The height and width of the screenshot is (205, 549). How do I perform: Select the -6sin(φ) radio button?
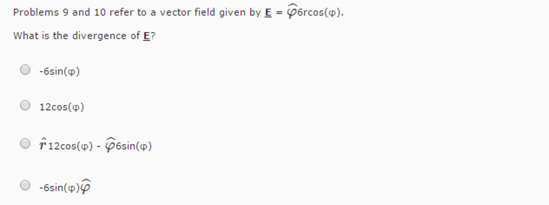(x=25, y=70)
